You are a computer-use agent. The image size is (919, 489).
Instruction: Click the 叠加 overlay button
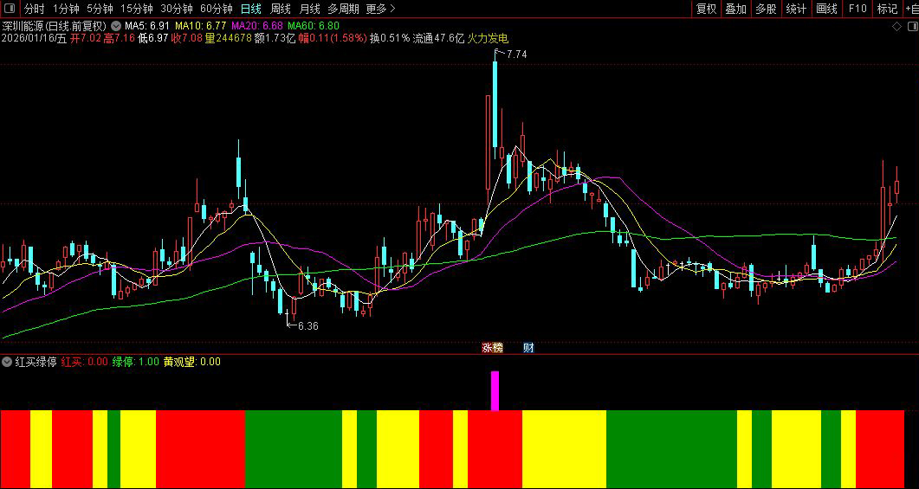click(736, 8)
